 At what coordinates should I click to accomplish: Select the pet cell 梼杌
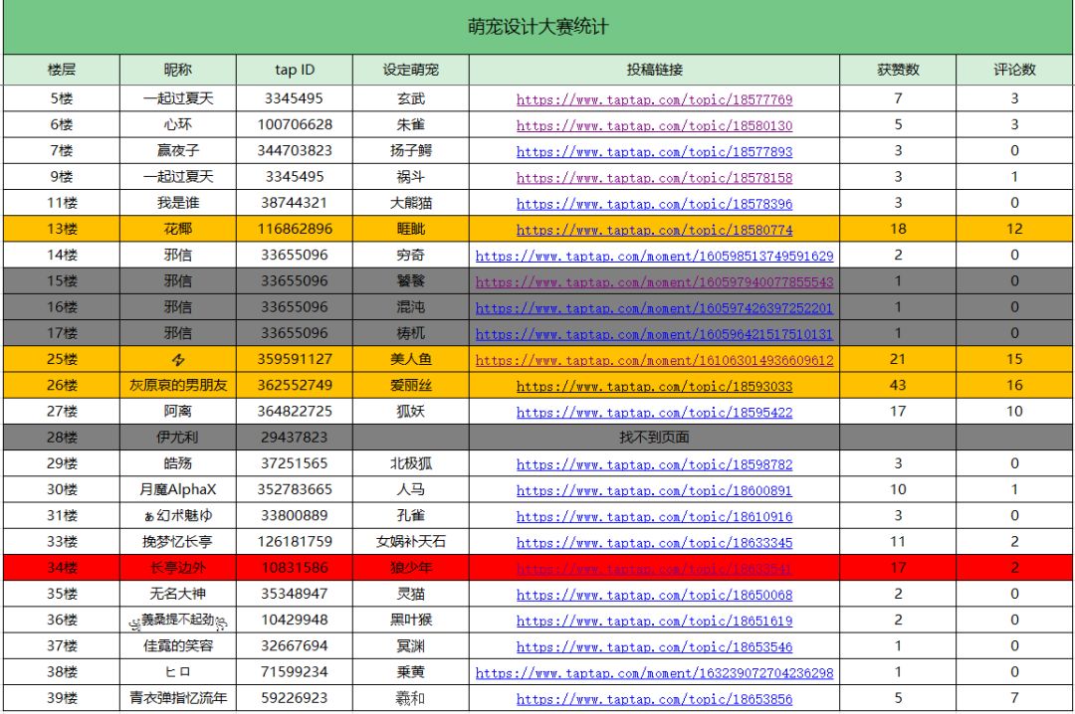coord(411,333)
